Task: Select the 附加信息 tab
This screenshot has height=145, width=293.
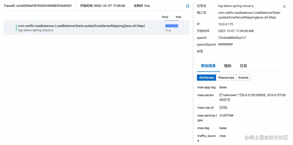Action: (x=208, y=66)
